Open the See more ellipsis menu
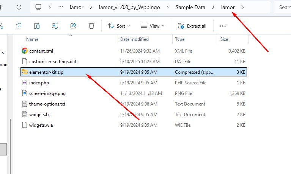The width and height of the screenshot is (291, 174). [223, 26]
